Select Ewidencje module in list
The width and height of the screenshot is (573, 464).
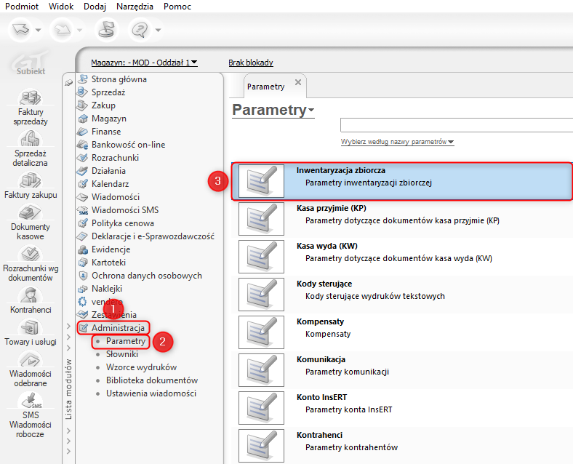point(111,249)
